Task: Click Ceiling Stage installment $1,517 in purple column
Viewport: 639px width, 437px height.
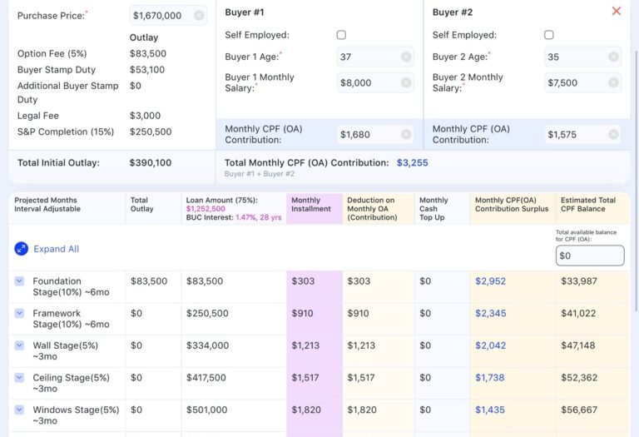Action: coord(305,377)
